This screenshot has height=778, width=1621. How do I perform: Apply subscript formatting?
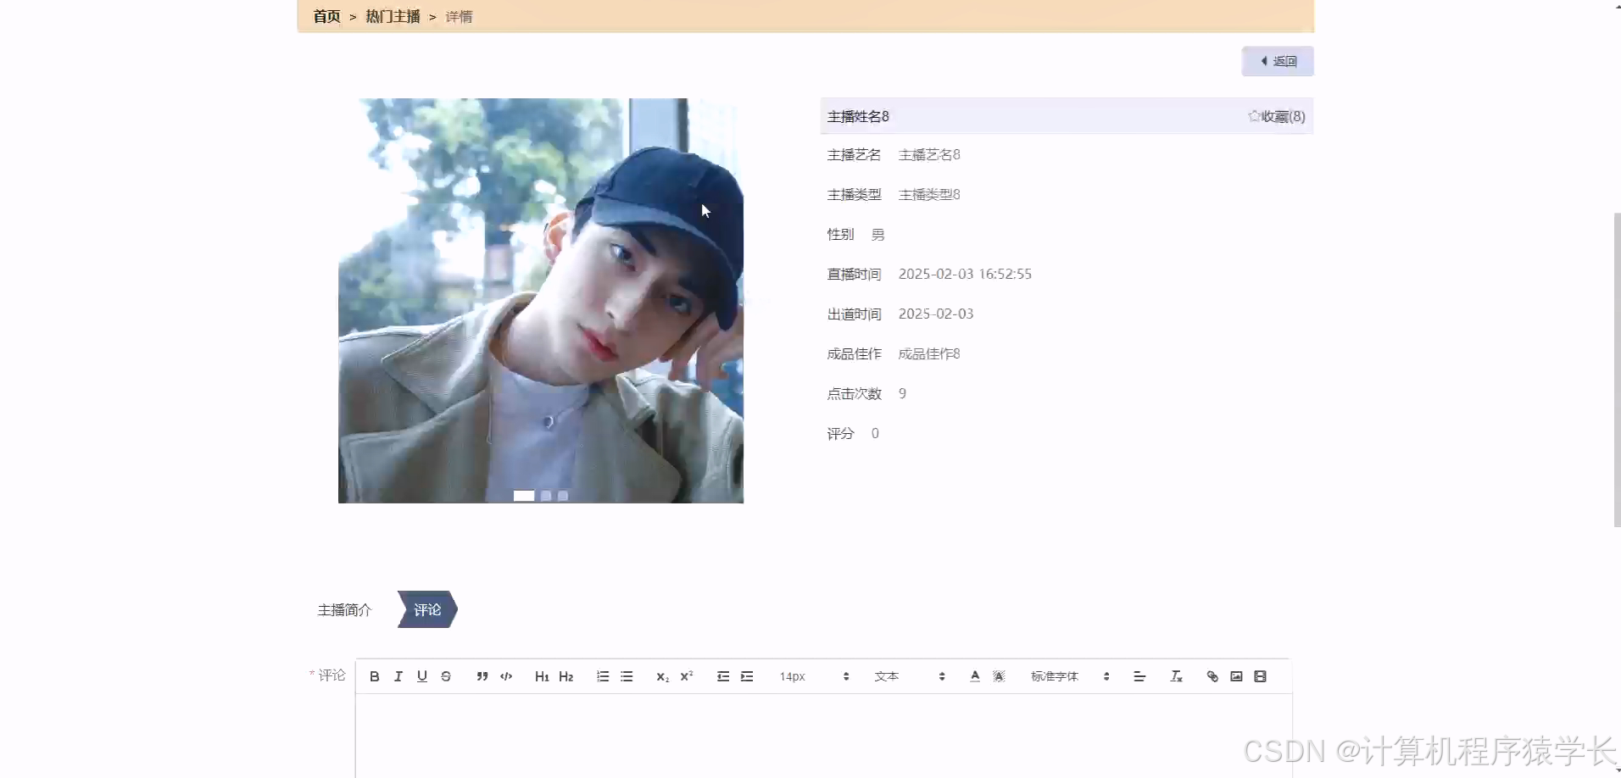click(x=662, y=676)
